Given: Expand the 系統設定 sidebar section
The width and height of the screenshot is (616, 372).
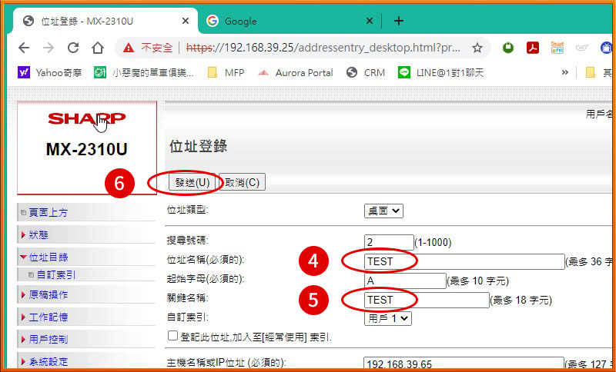Looking at the screenshot, I should point(48,361).
